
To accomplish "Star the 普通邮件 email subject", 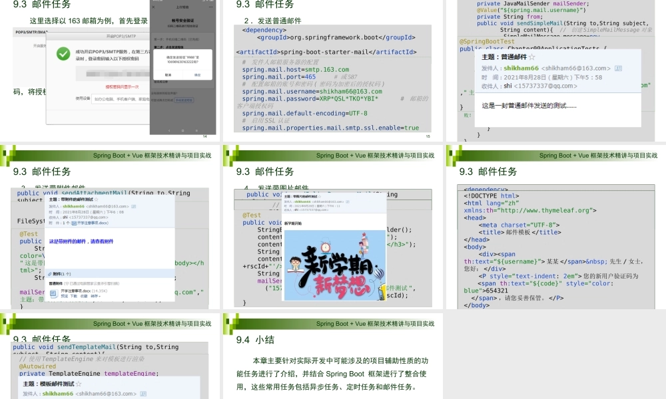I will tap(531, 57).
